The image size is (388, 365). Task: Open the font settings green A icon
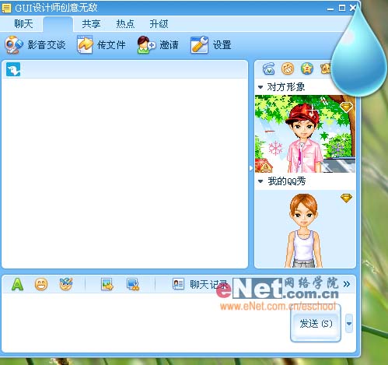(x=17, y=284)
